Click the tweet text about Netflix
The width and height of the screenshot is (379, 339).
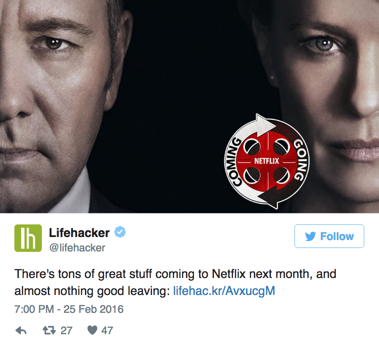point(175,282)
